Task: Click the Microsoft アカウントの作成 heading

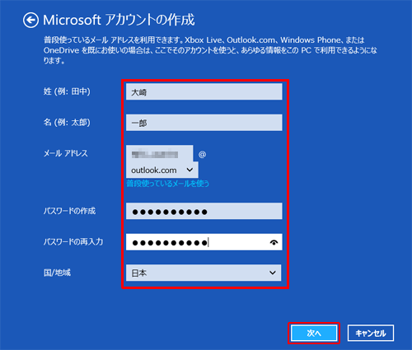Action: click(119, 20)
